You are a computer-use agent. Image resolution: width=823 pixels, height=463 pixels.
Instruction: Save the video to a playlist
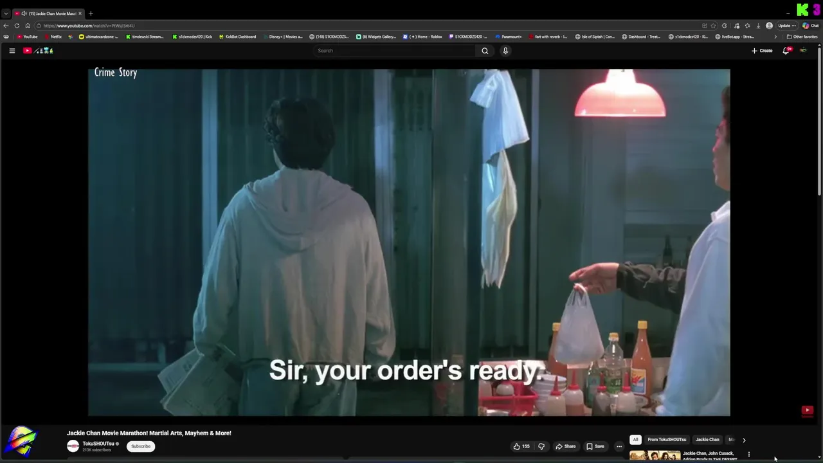click(x=595, y=446)
